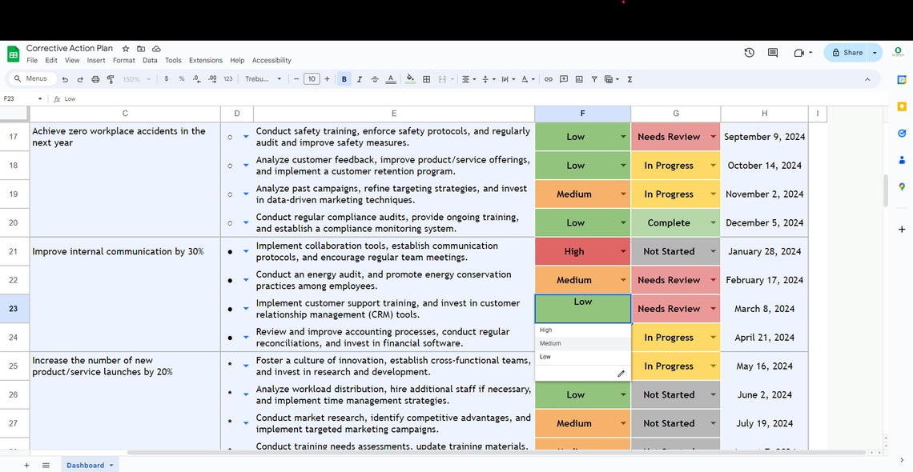Viewport: 913px width, 472px height.
Task: Open the Extensions menu
Action: click(x=205, y=60)
